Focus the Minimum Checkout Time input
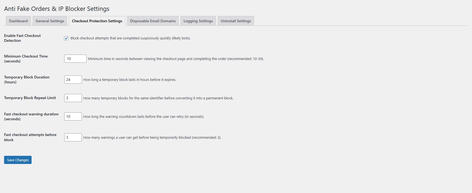472x193 pixels. pos(75,59)
